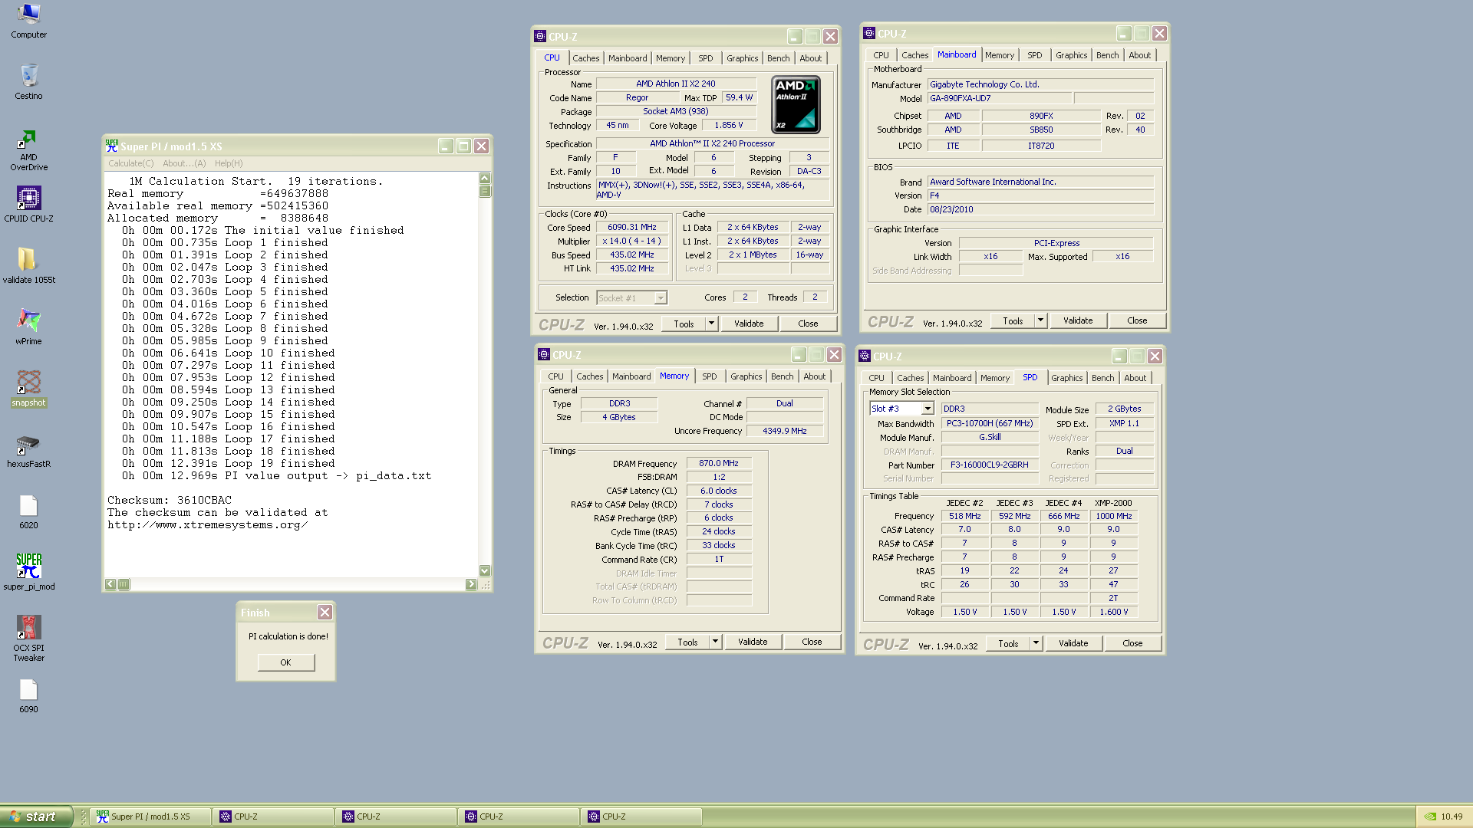This screenshot has height=828, width=1473.
Task: Expand Tools arrow in Mainboard window
Action: tap(1040, 320)
